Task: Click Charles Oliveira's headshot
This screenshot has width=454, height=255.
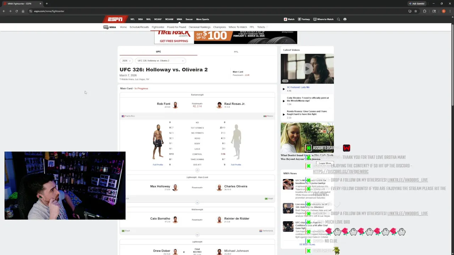Action: pyautogui.click(x=219, y=187)
